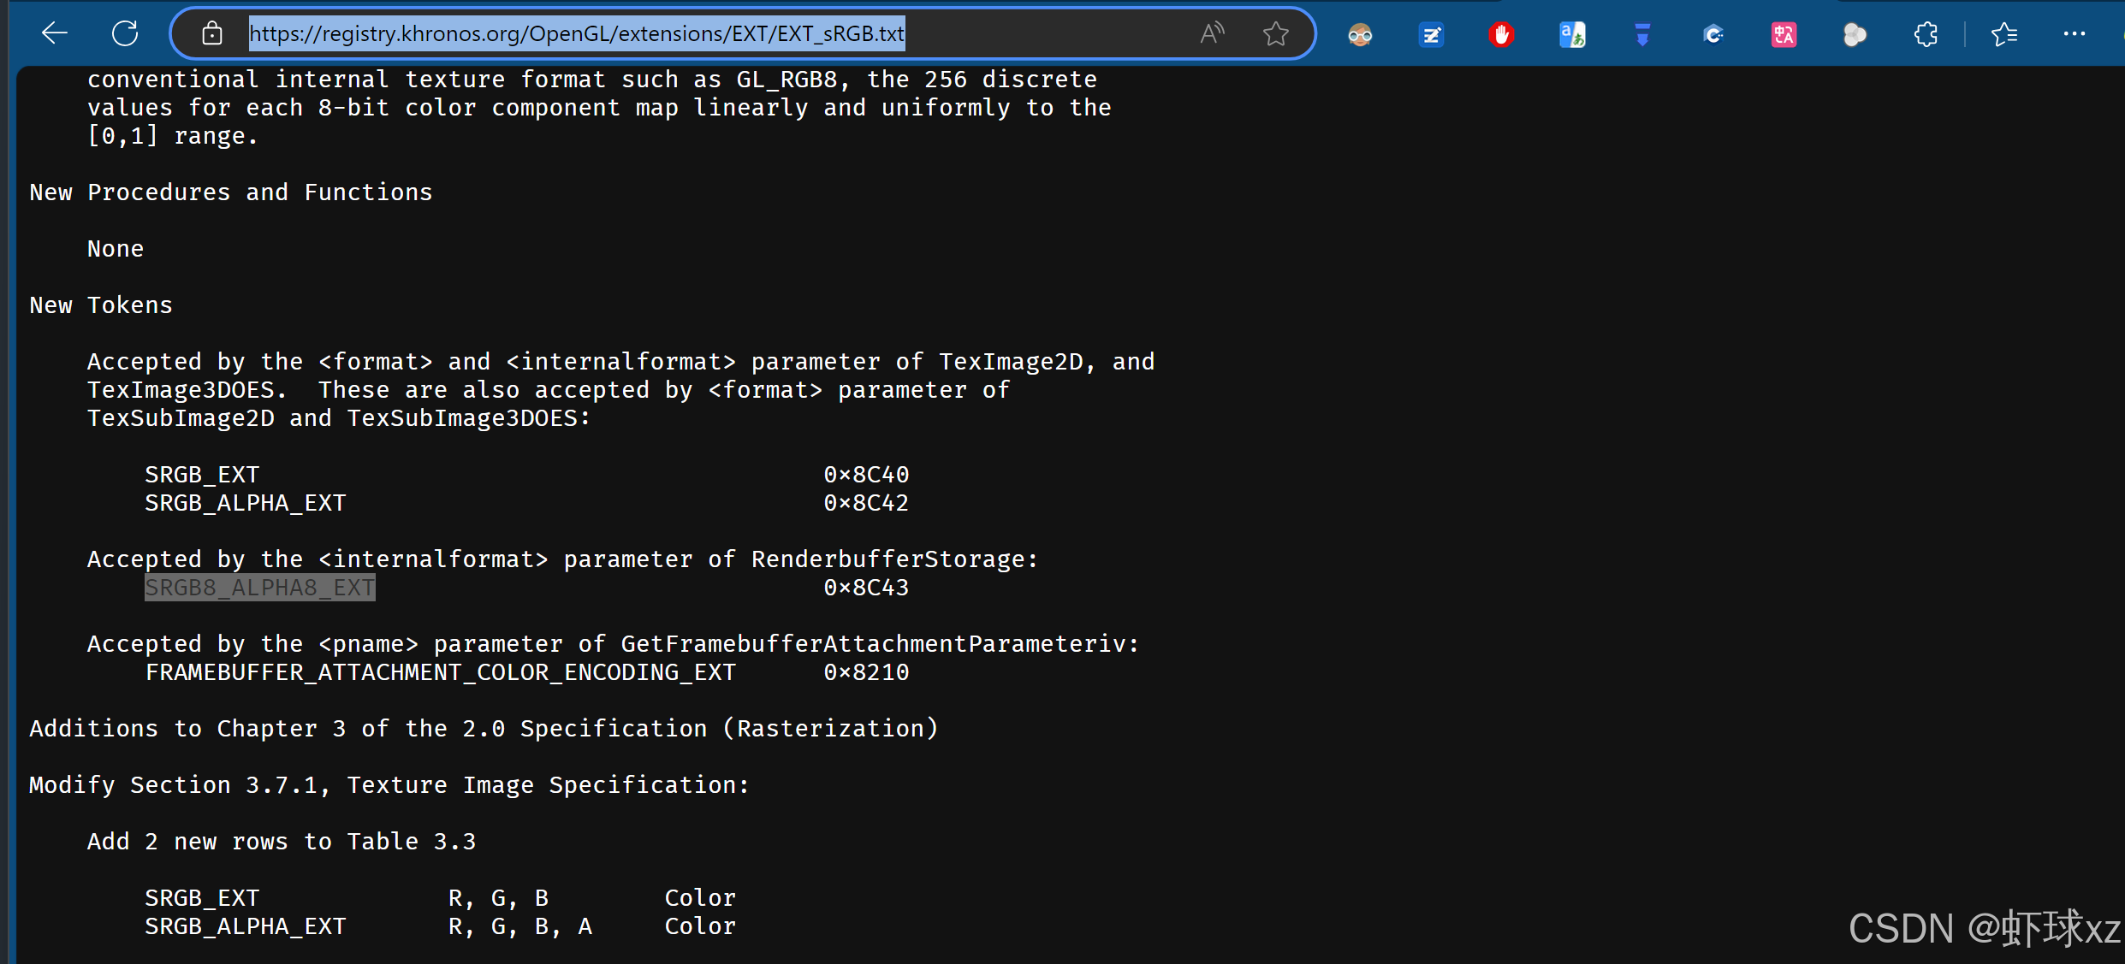This screenshot has width=2125, height=964.
Task: Reload the EXT_sRGB page
Action: [125, 33]
